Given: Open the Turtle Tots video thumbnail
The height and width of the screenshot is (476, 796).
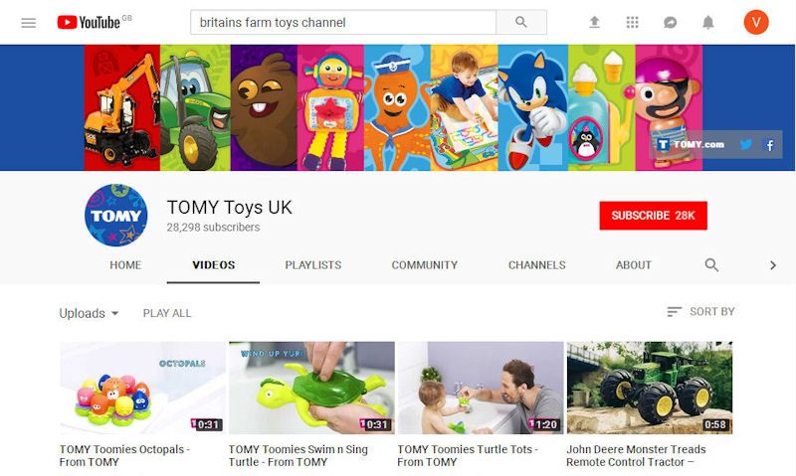Looking at the screenshot, I should (x=481, y=388).
